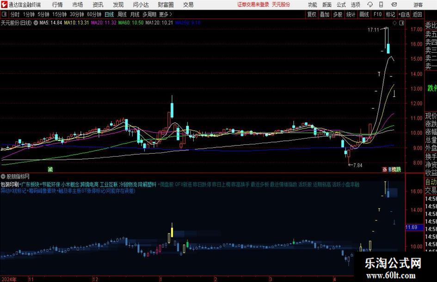Click the MA10: 13.31 indicator label
This screenshot has height=282, width=437.
pos(76,23)
